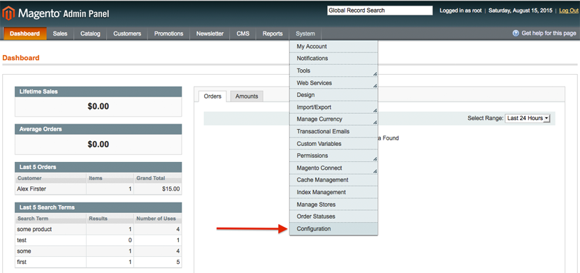This screenshot has height=273, width=580.
Task: Click the Customer column header
Action: pos(51,178)
